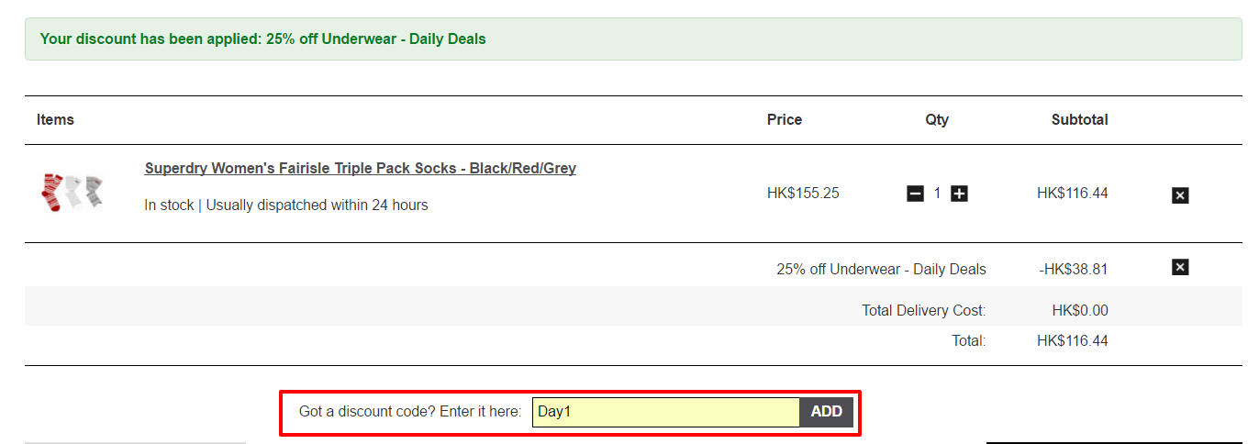Screen dimensions: 1259x444
Task: Focus the discount code input field
Action: (x=665, y=412)
